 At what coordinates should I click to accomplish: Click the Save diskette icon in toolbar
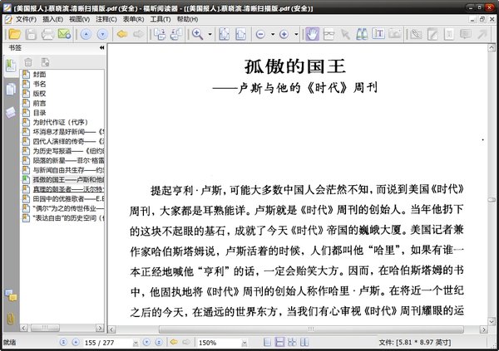(31, 34)
